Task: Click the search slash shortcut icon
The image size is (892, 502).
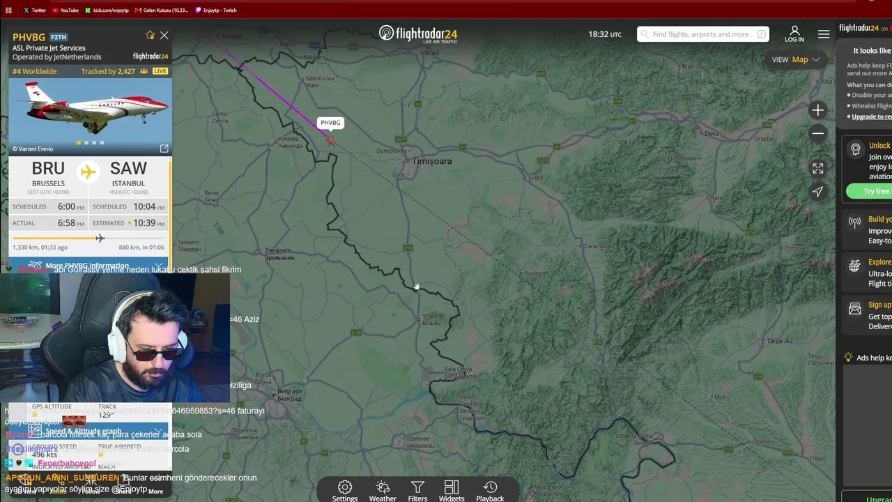Action: [x=762, y=34]
